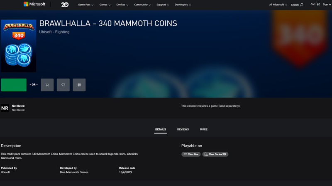Expand the Community menu

(142, 5)
